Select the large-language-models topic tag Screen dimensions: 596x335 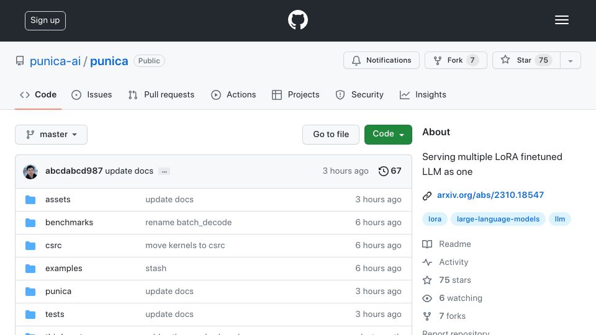pyautogui.click(x=498, y=219)
